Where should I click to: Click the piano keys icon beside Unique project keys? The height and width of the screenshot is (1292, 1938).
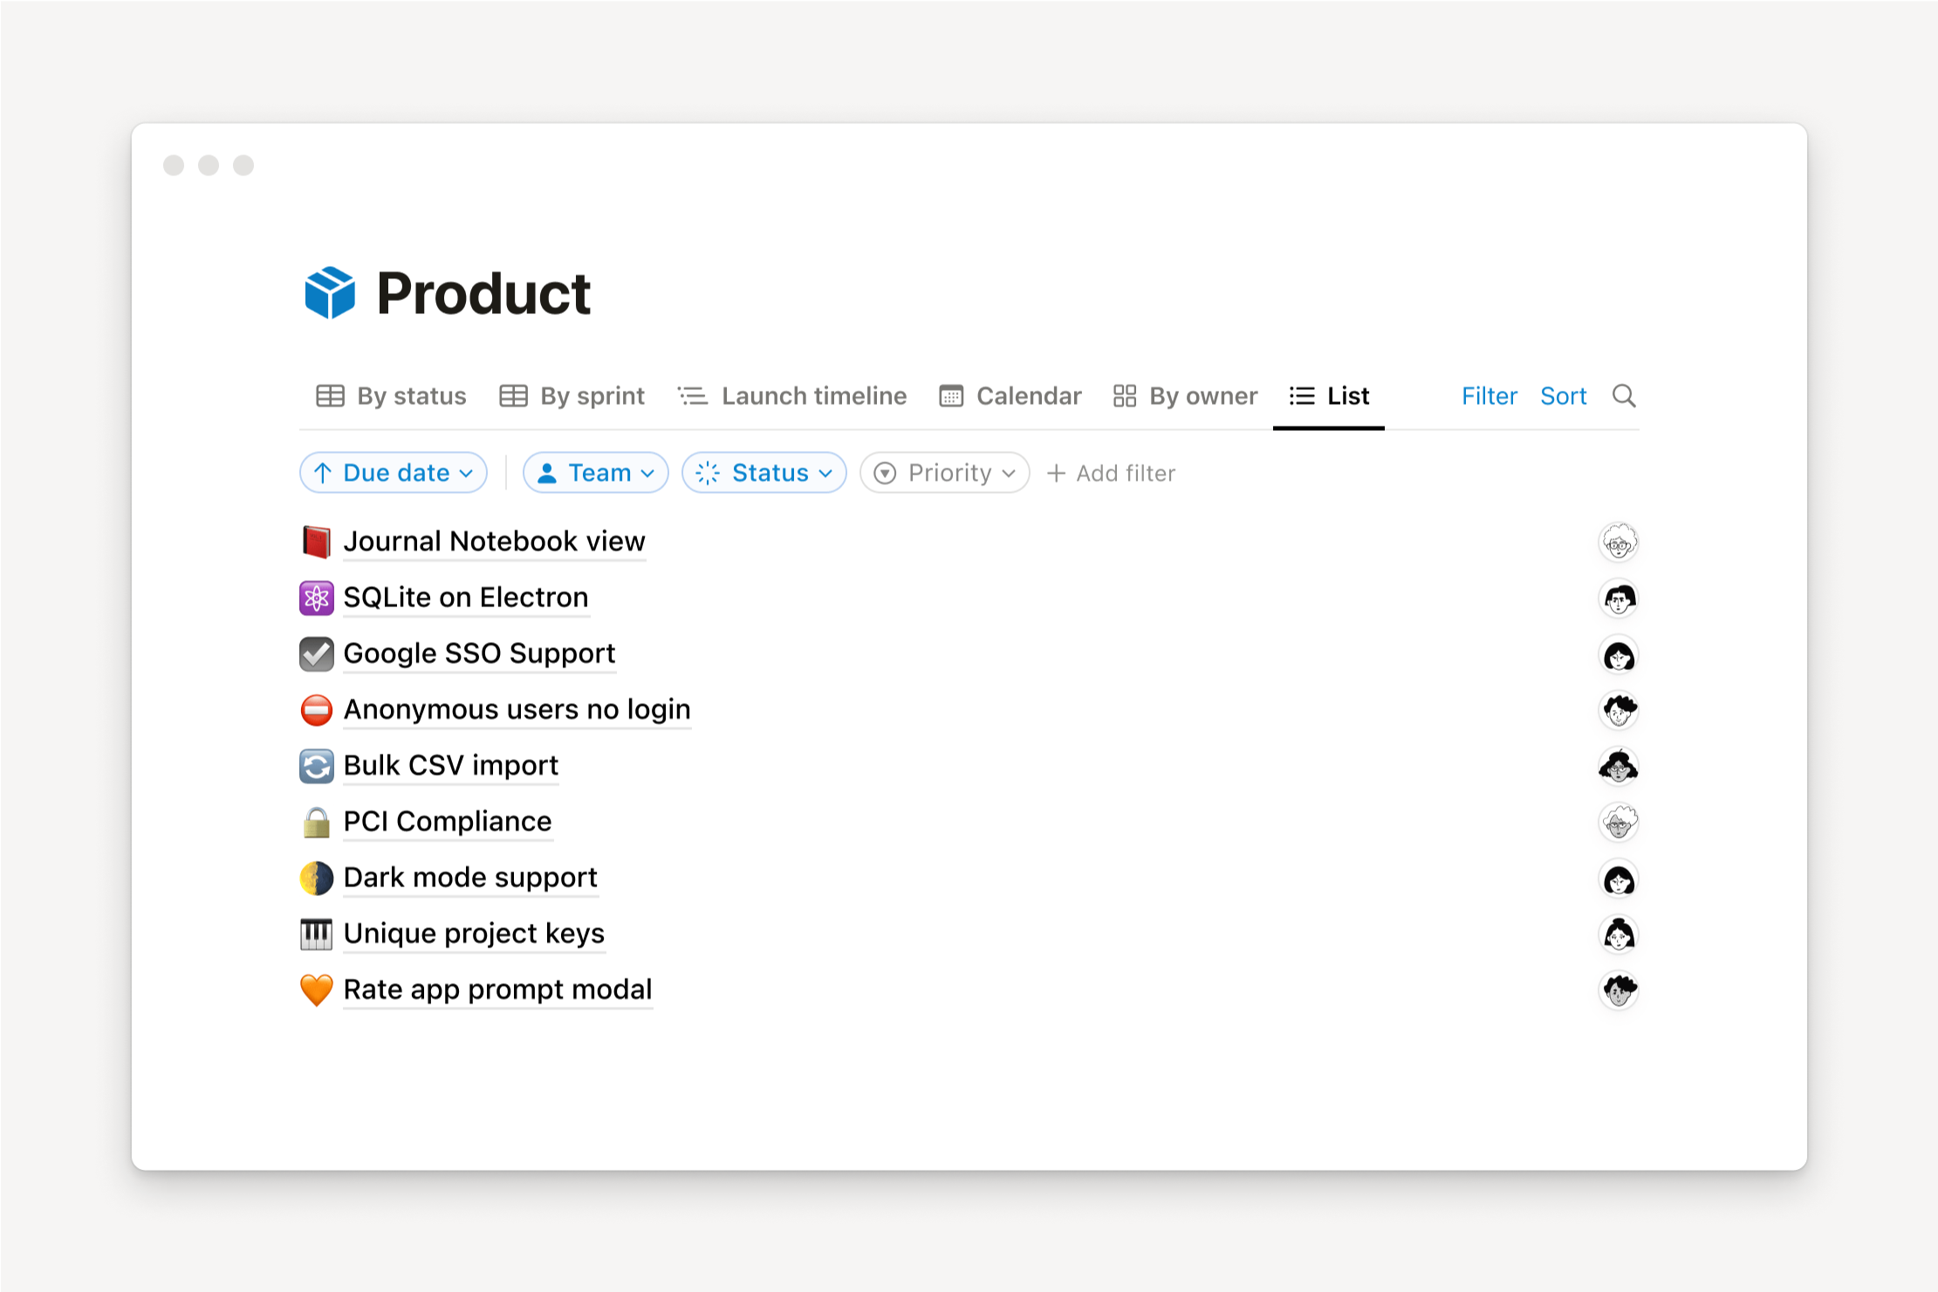tap(316, 933)
